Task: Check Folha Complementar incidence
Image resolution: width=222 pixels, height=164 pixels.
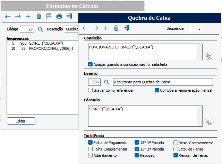Action: coord(91,149)
